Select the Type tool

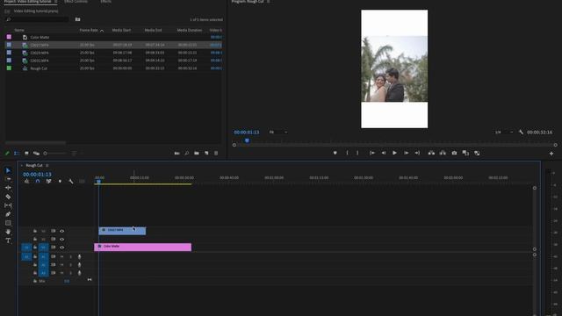[8, 241]
